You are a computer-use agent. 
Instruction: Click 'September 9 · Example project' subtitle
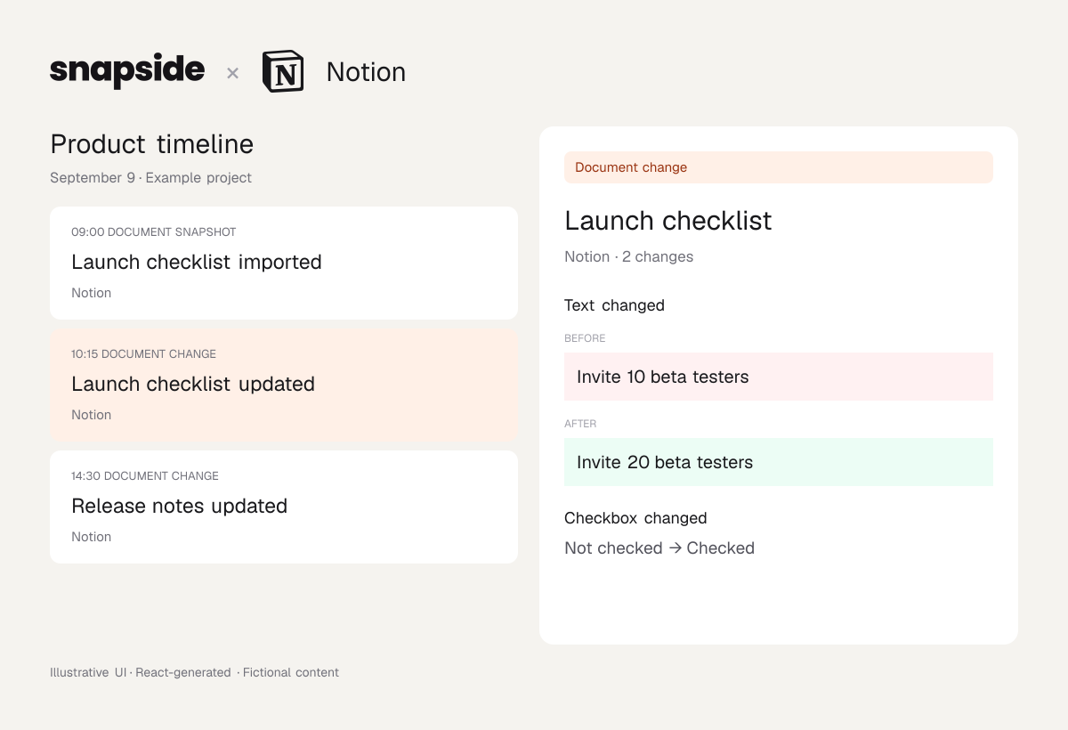pyautogui.click(x=150, y=178)
